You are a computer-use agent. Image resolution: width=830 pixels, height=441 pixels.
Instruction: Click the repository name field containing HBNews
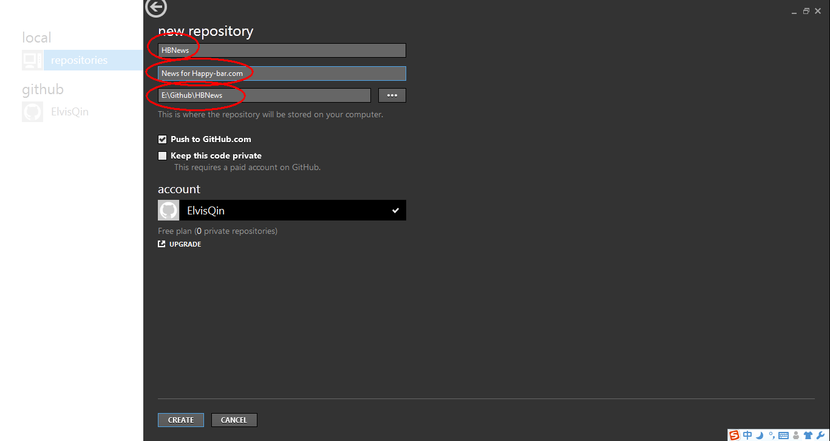click(x=282, y=50)
